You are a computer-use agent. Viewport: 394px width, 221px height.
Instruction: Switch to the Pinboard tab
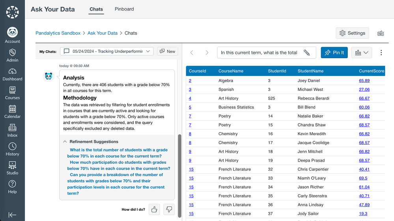point(124,9)
